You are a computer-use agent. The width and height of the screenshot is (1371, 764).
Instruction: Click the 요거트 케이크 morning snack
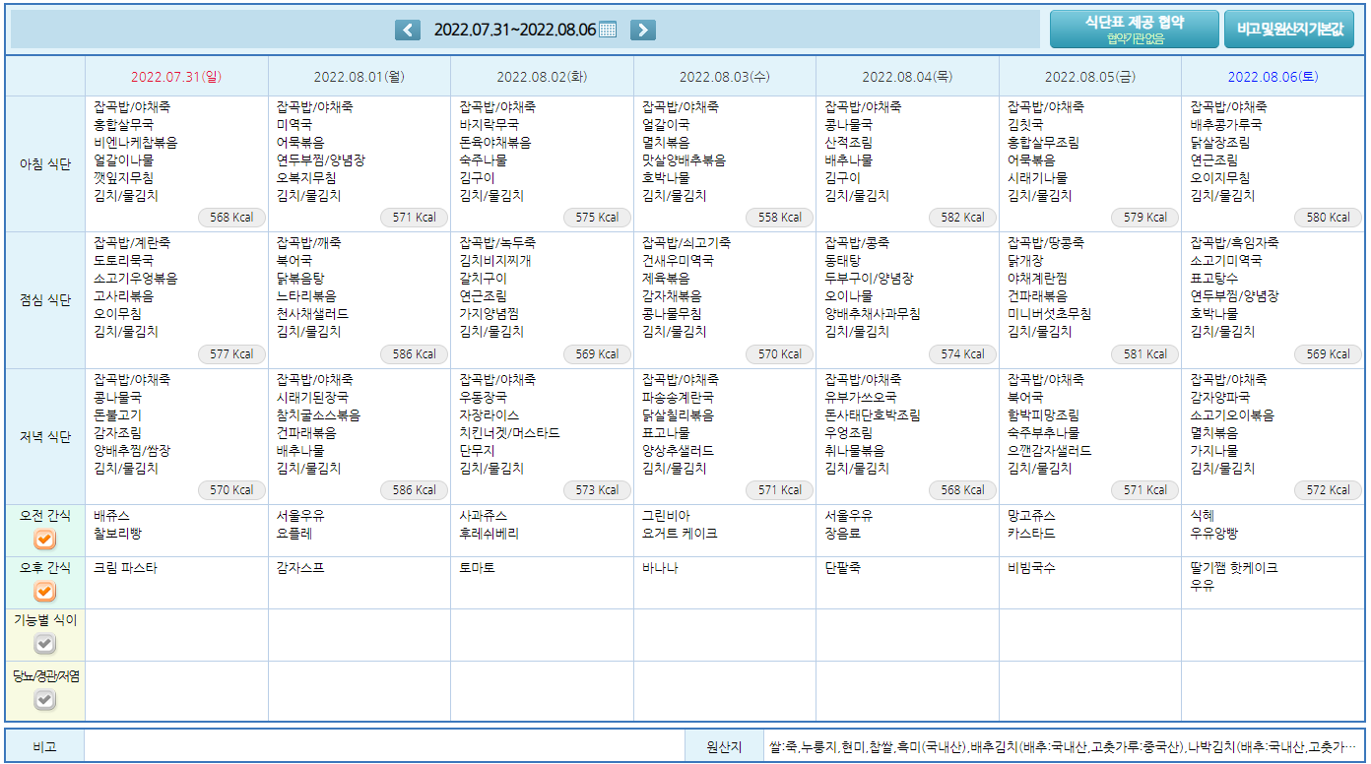[x=680, y=533]
